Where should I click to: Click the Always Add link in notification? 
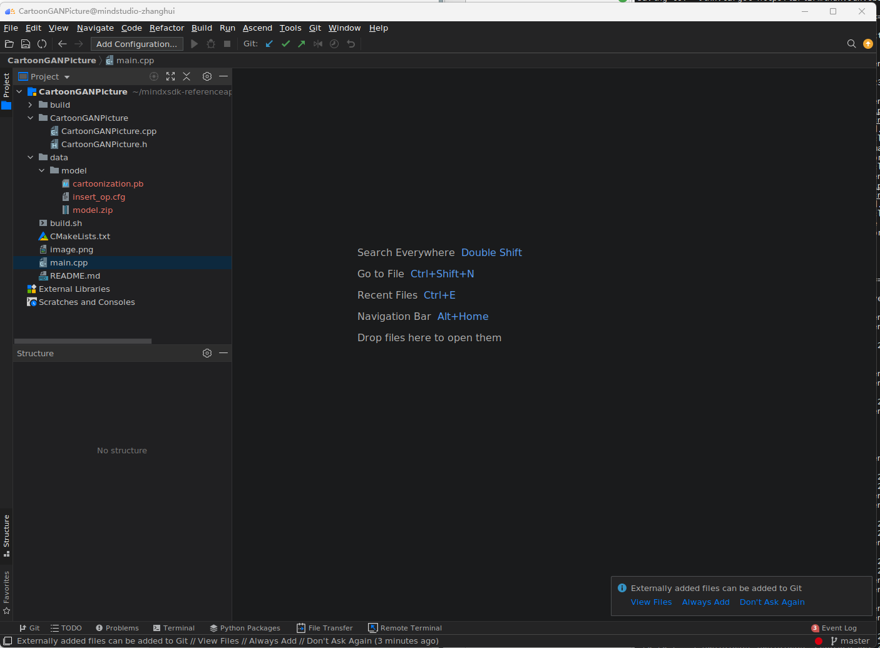tap(705, 602)
